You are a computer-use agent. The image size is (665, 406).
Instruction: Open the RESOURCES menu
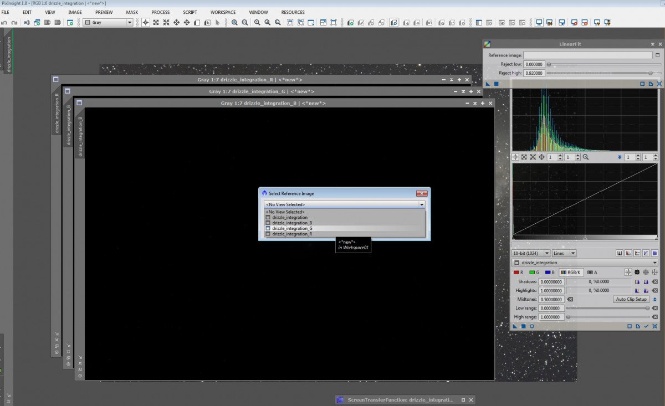[293, 12]
